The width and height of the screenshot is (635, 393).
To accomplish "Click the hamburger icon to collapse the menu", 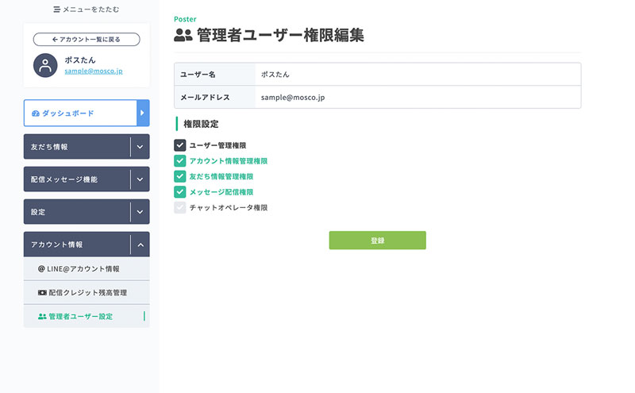I will coord(56,10).
